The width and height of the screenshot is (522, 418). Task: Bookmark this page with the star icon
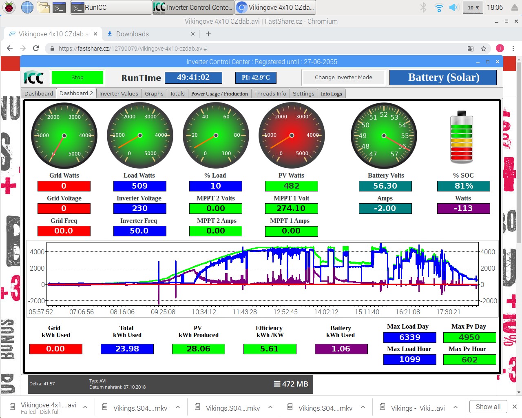coord(484,49)
